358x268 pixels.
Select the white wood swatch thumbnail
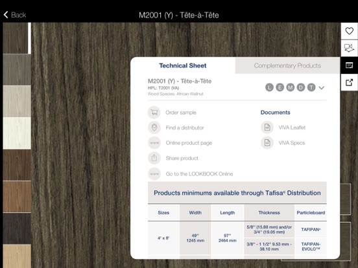click(x=17, y=133)
